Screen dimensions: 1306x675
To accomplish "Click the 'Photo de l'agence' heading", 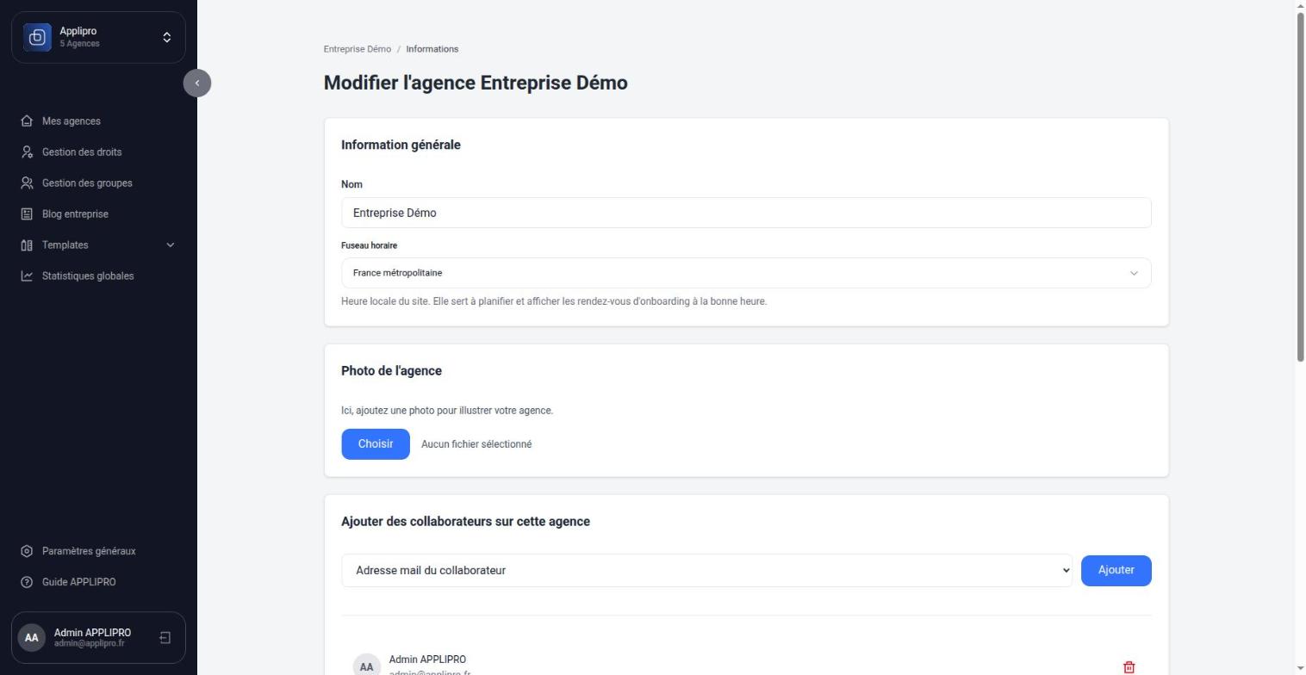I will (x=391, y=371).
